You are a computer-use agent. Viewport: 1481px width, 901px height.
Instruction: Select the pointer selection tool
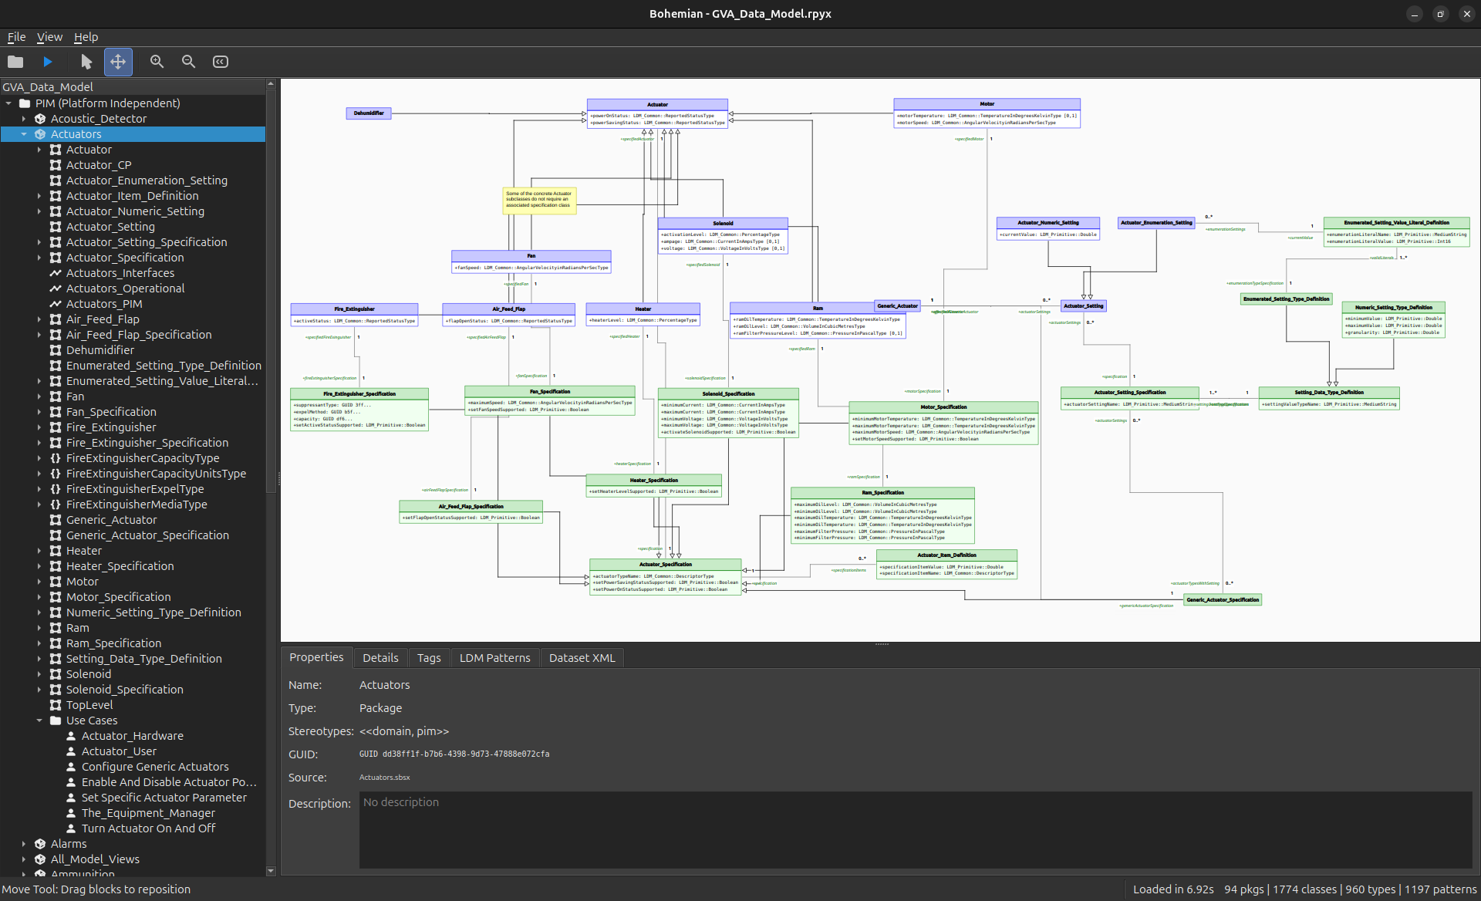[x=86, y=62]
